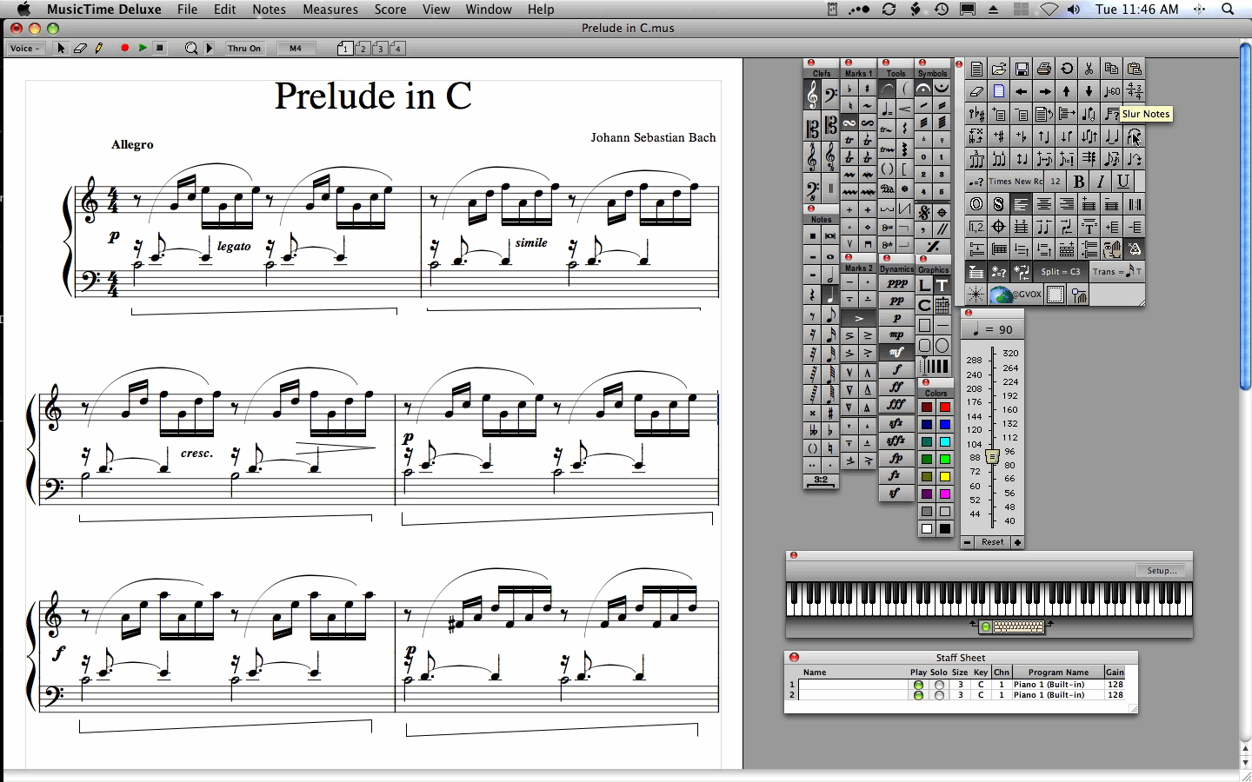Screen dimensions: 1252x782
Task: Open staff 2 Piano 1 (Built-in) program popup
Action: coord(1057,695)
